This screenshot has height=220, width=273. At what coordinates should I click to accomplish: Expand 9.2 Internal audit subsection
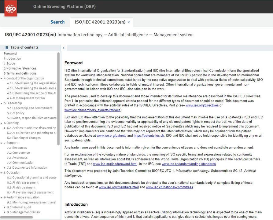pos(5,207)
